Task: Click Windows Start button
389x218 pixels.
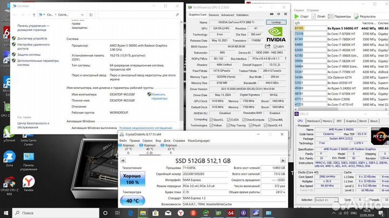Action: 6,213
